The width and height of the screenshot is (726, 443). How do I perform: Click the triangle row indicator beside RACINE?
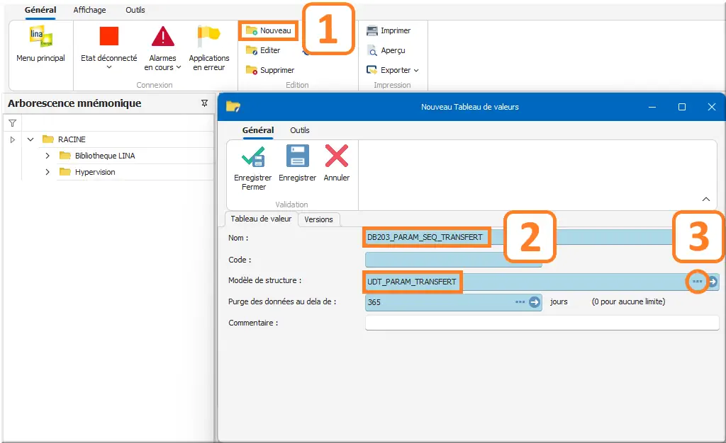(x=13, y=139)
